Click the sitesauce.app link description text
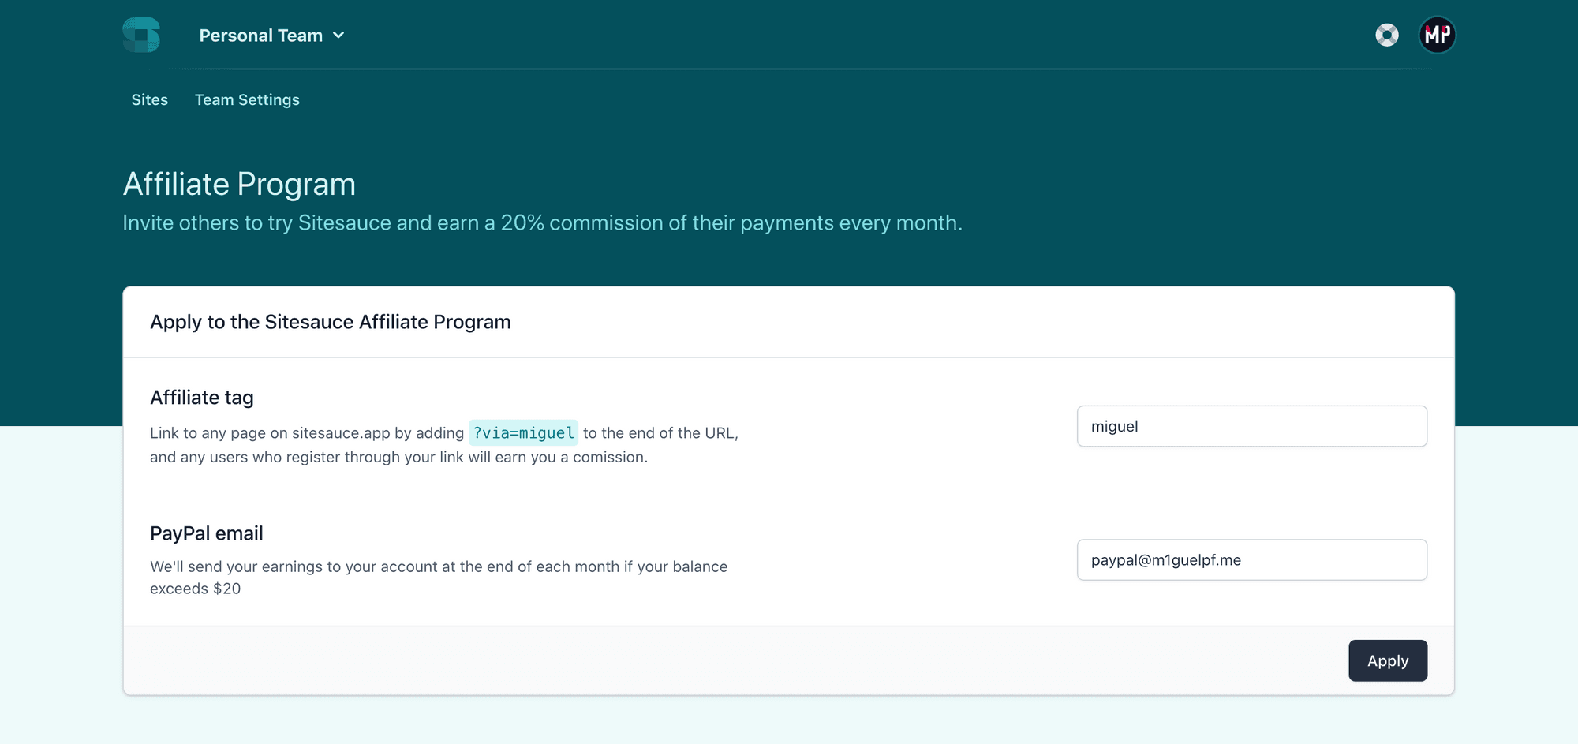 tap(444, 445)
